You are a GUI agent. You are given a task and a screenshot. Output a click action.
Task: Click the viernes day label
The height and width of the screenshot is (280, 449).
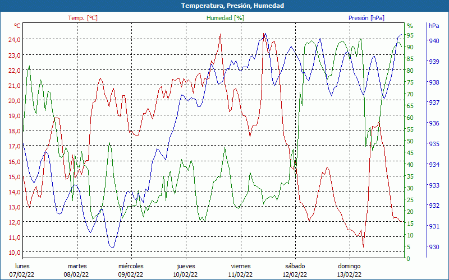click(x=241, y=267)
